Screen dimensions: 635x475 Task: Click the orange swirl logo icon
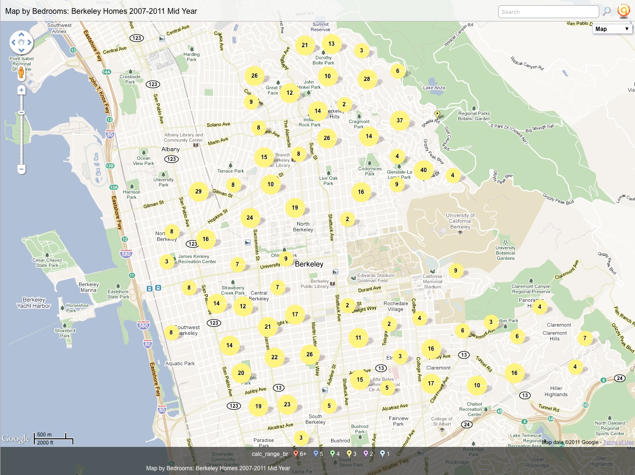pos(624,11)
